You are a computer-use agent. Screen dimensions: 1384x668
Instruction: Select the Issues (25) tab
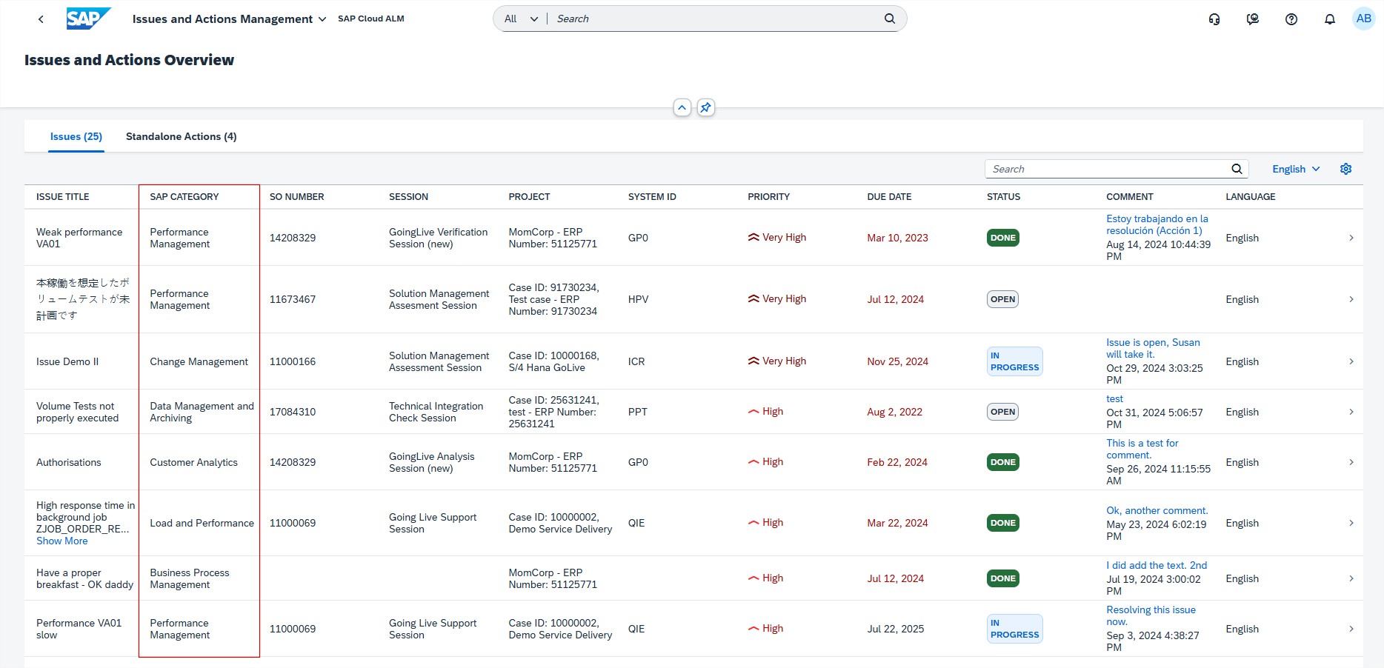(x=76, y=136)
